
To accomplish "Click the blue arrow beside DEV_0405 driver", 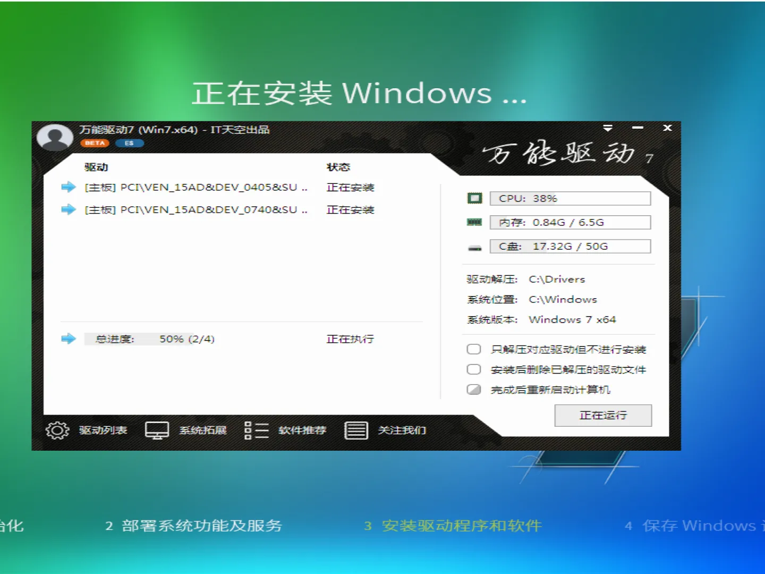I will [x=68, y=187].
